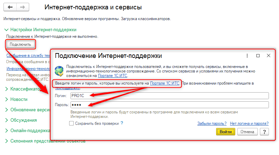Click the Логин input field
Image resolution: width=279 pixels, height=155 pixels.
170,96
